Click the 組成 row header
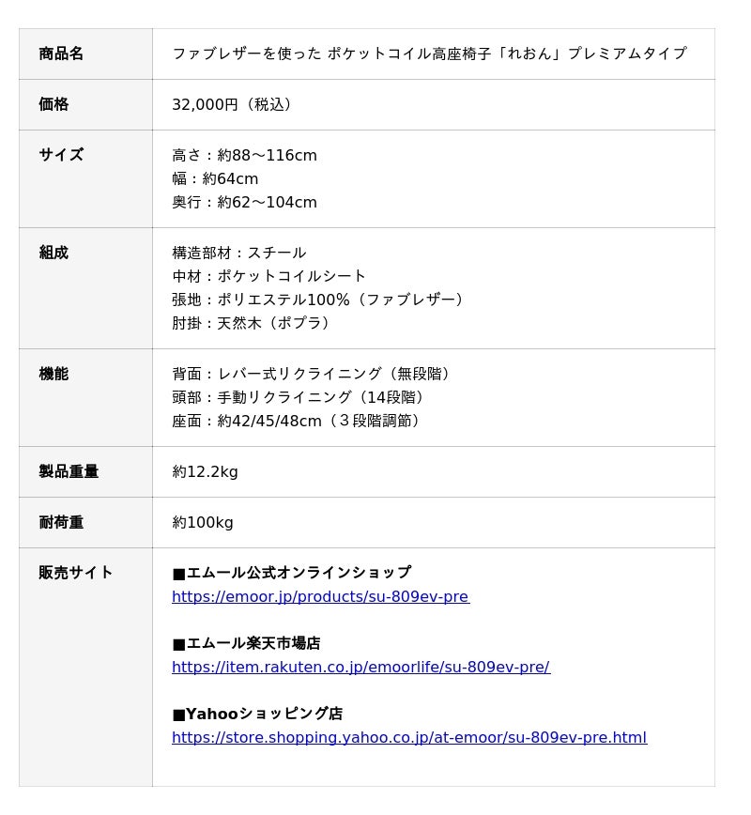 coord(54,253)
